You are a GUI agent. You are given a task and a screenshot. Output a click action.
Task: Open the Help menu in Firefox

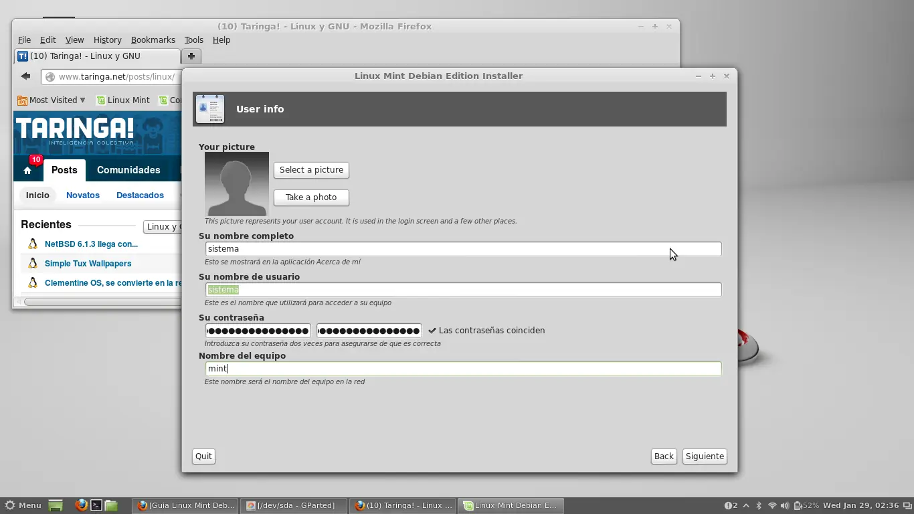coord(221,40)
